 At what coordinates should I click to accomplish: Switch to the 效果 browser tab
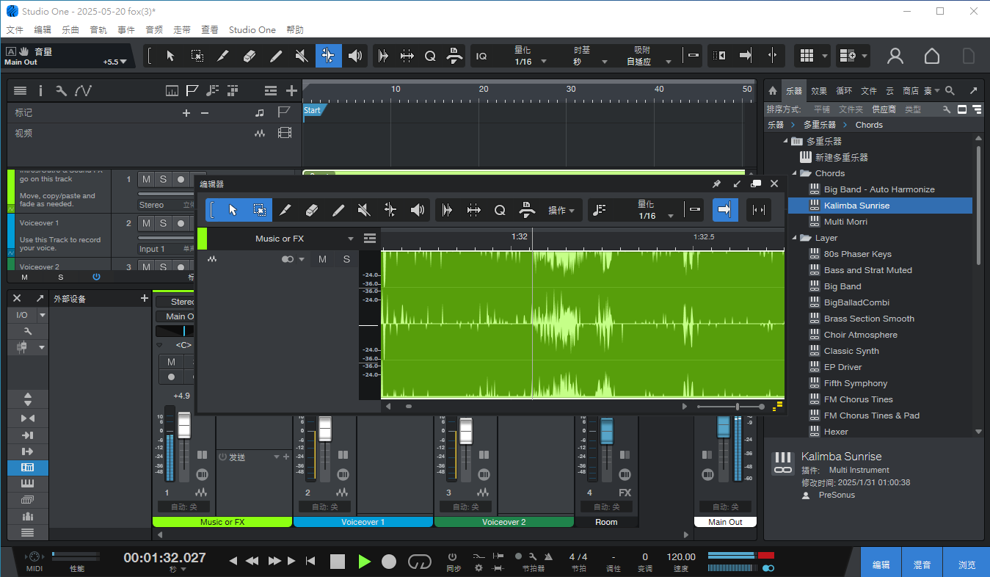pyautogui.click(x=819, y=91)
